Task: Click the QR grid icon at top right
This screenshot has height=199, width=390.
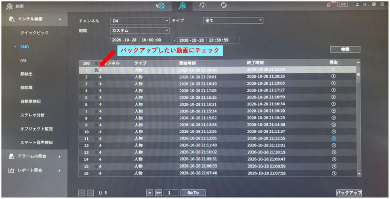Action: [x=382, y=4]
